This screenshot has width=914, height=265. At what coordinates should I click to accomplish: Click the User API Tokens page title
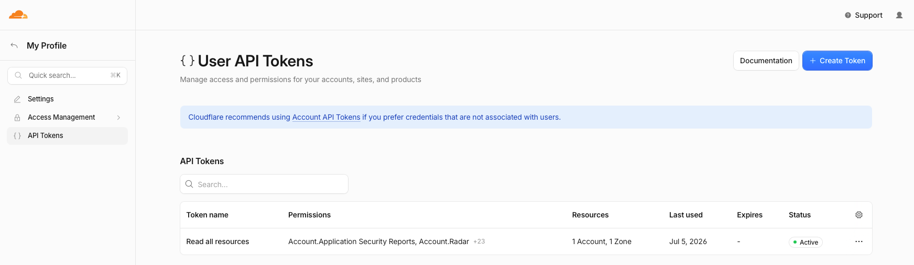[x=255, y=61]
